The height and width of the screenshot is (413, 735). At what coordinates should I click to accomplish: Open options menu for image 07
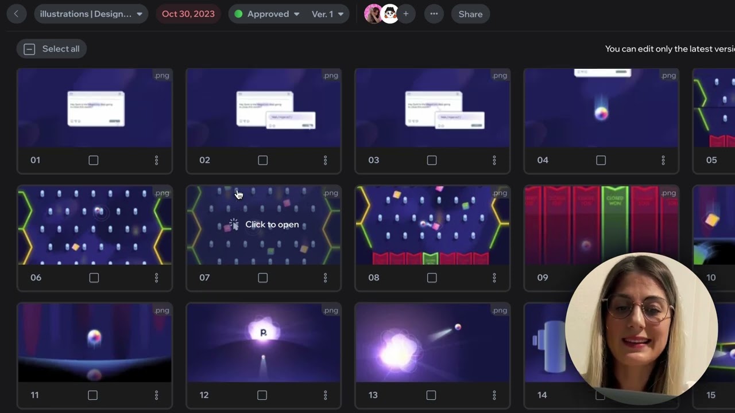pos(325,278)
